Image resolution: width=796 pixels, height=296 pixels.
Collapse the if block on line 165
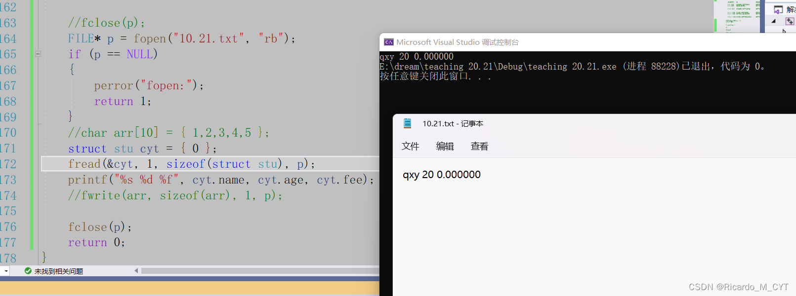point(38,54)
